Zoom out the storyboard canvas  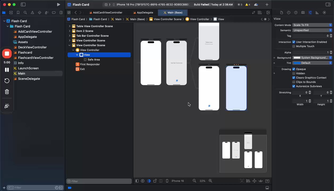tap(194, 181)
